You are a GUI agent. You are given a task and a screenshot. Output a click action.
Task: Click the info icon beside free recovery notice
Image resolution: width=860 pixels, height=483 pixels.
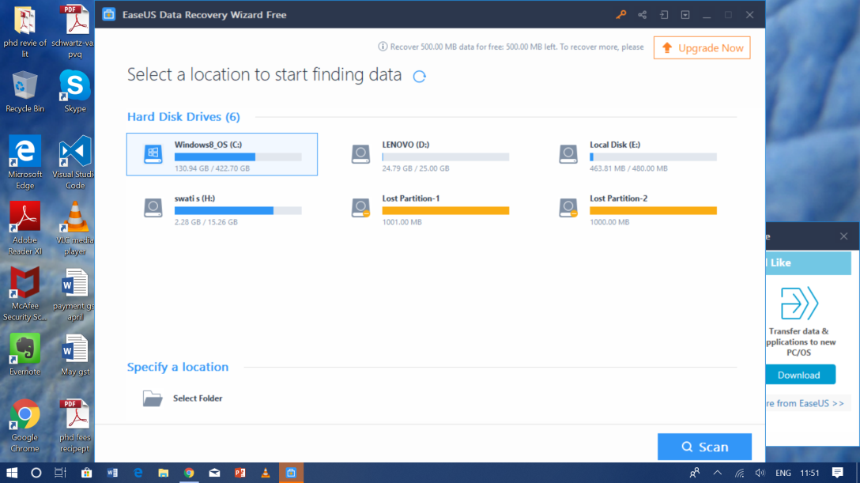[383, 47]
